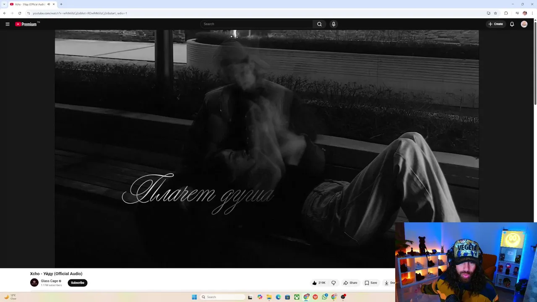
Task: Open YouTube account avatar menu
Action: pos(524,24)
